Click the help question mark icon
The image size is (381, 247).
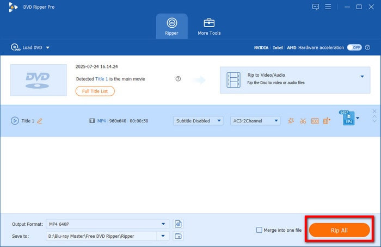[x=178, y=79]
